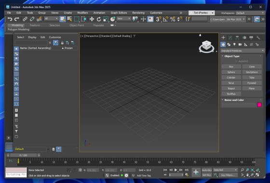
Task: Click the Redo arrow icon
Action: tap(16, 19)
